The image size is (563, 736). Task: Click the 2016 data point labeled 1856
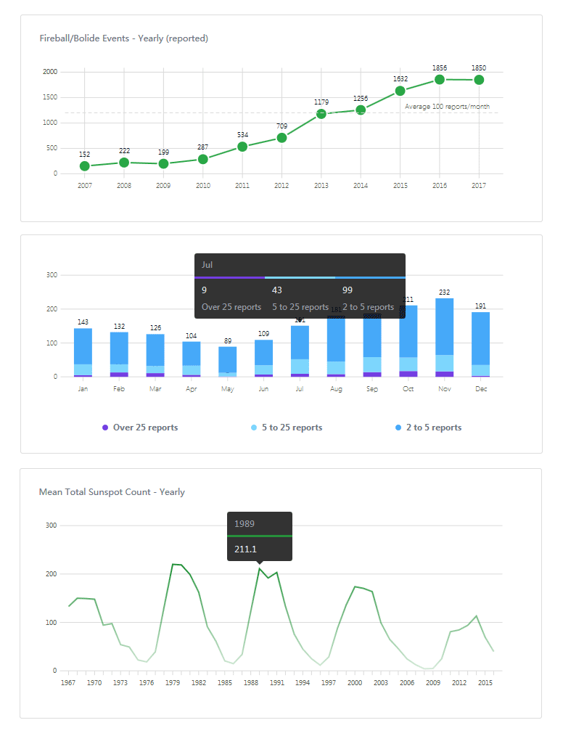(439, 79)
